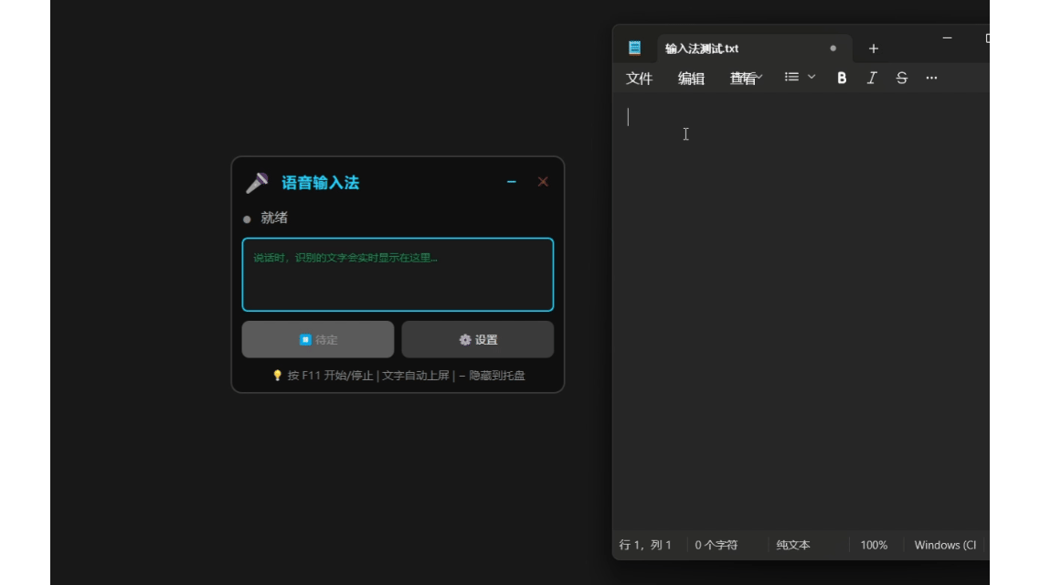This screenshot has width=1040, height=585.
Task: Open the 编辑 menu
Action: click(691, 79)
